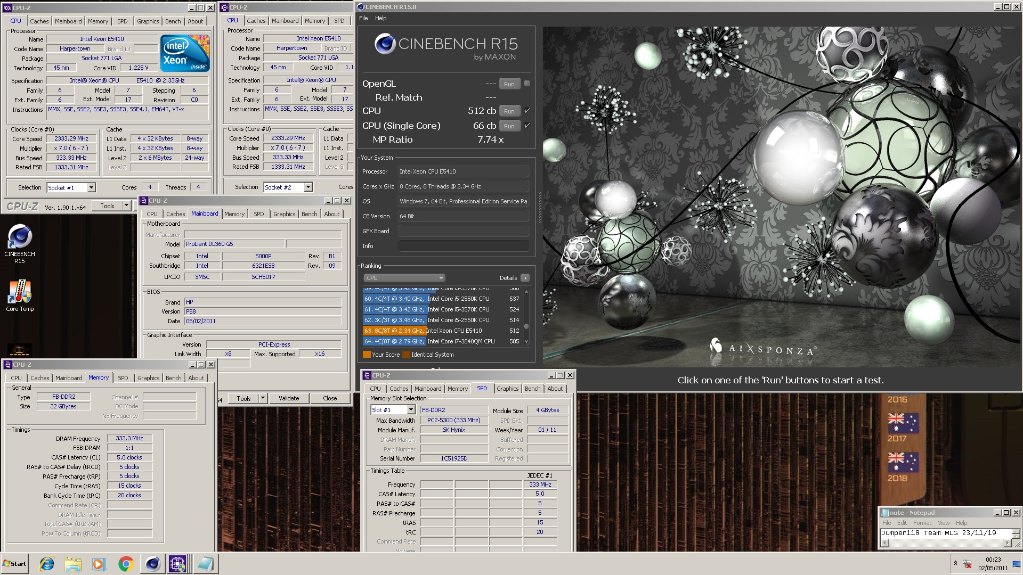Open the Socket #1 selection dropdown
The height and width of the screenshot is (575, 1023).
92,187
